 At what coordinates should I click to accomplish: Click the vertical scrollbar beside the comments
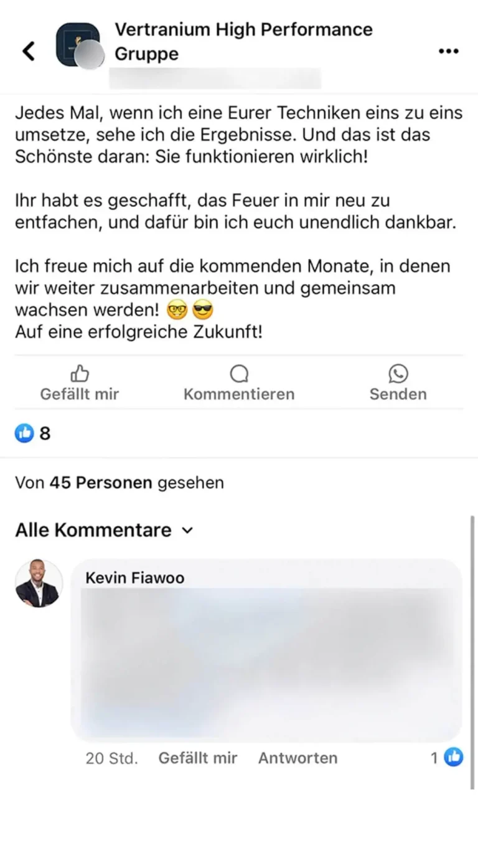tap(472, 652)
